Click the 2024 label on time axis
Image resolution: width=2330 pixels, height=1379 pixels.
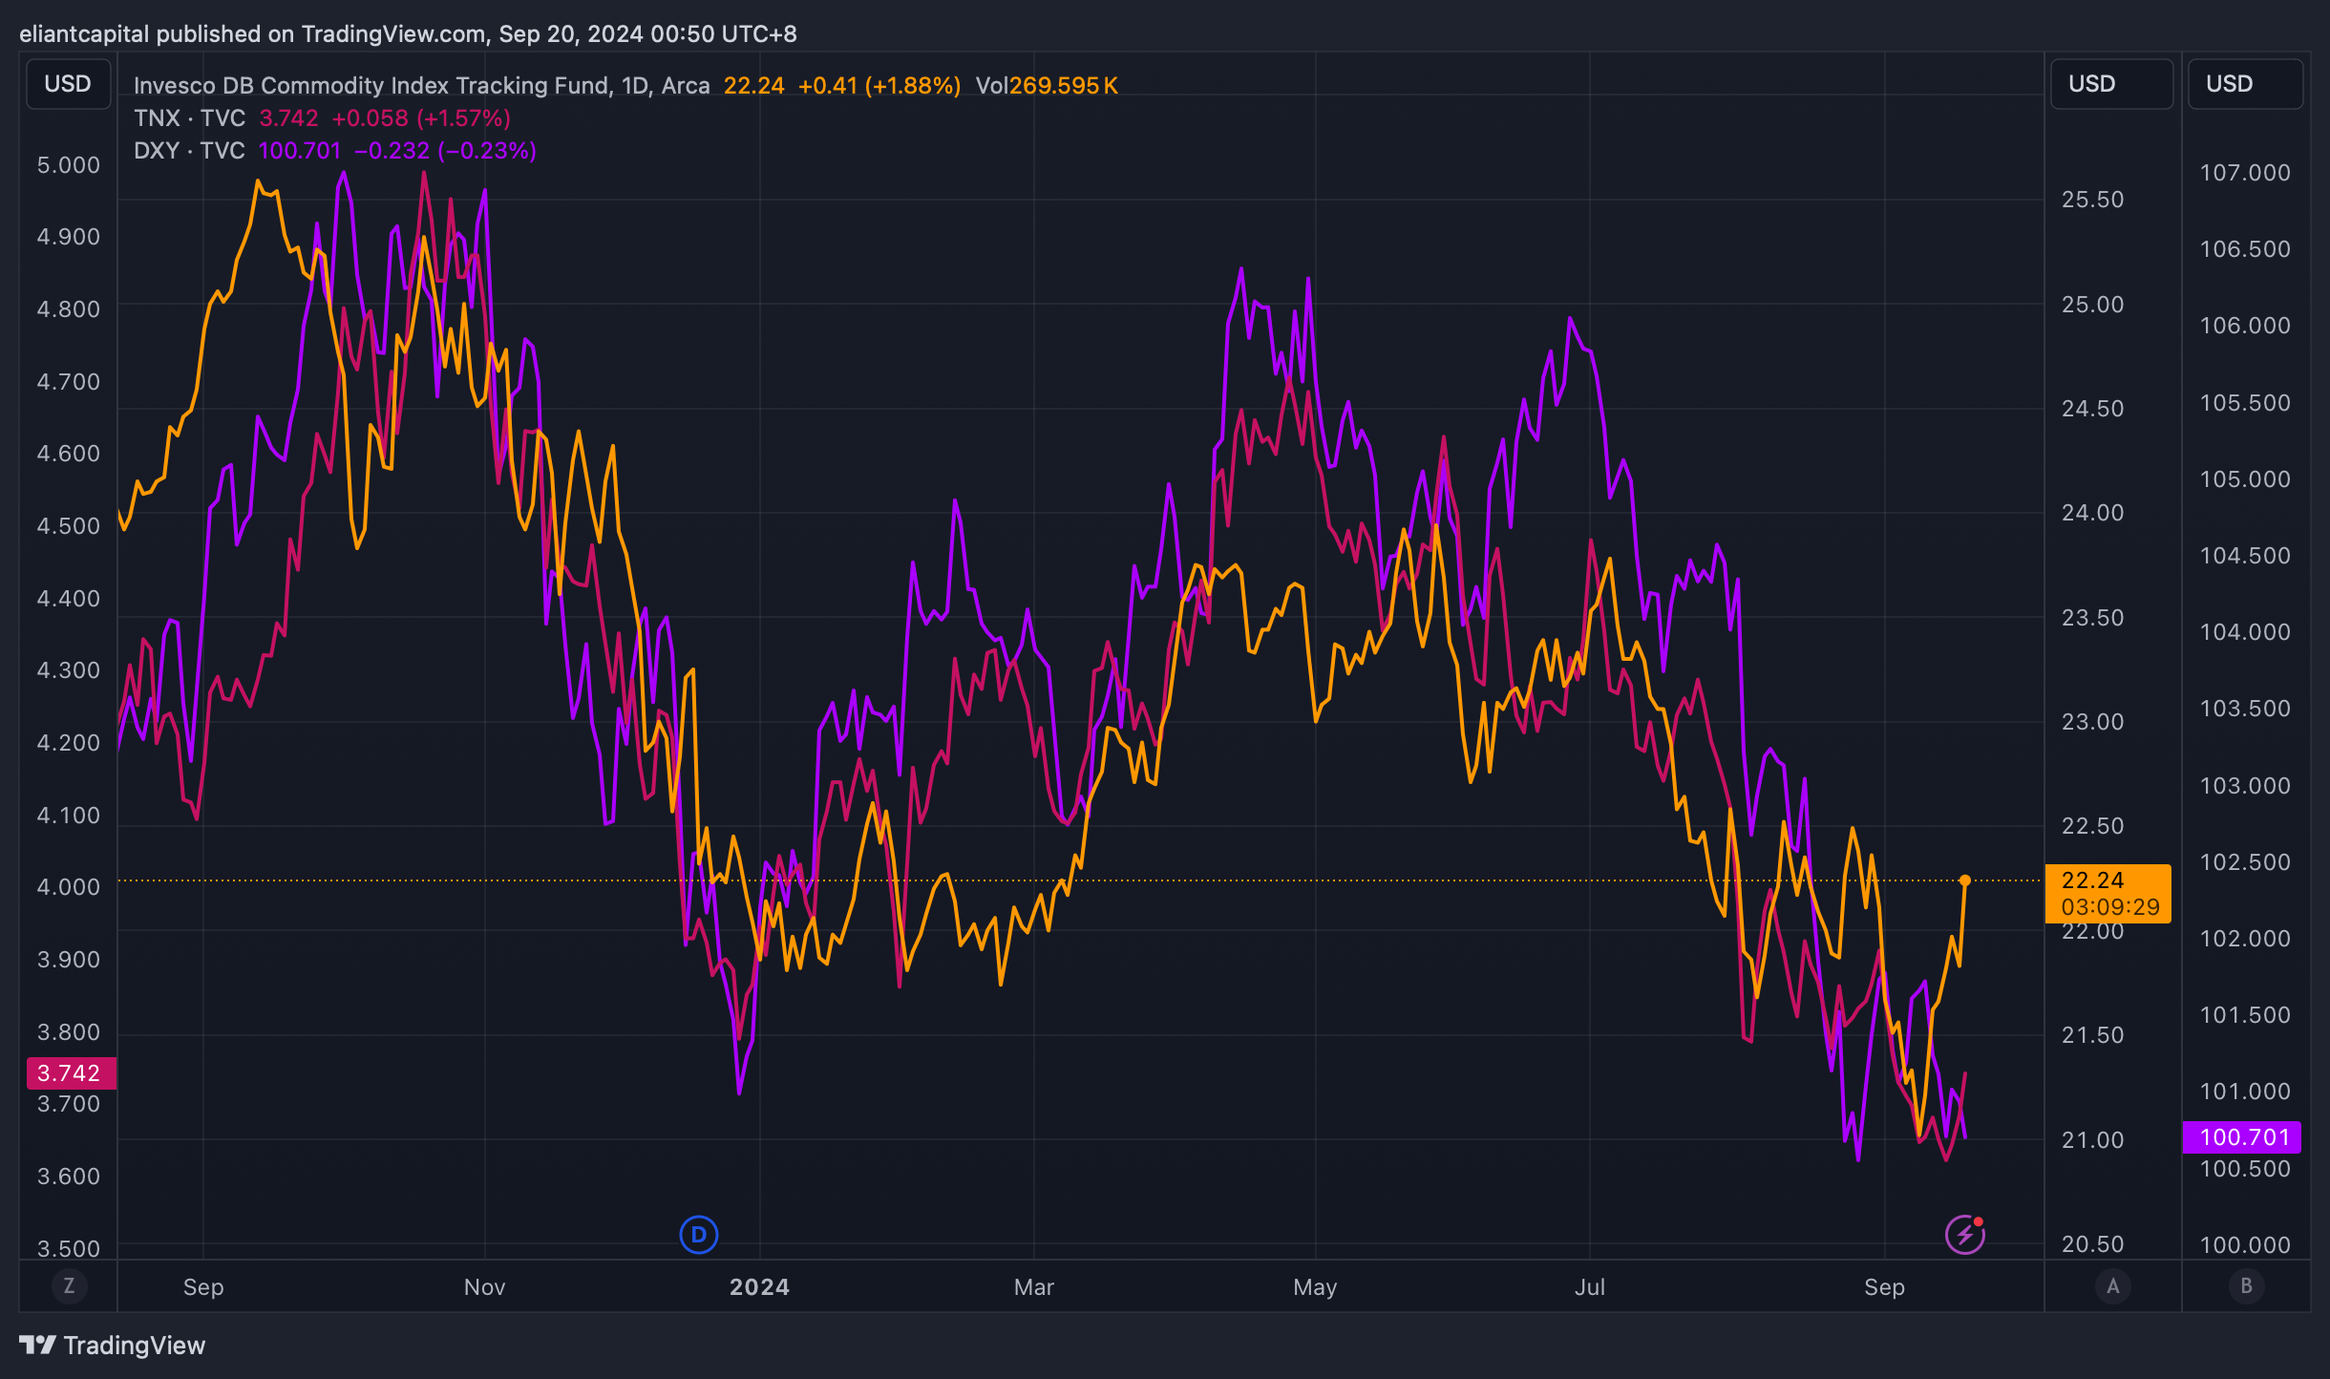(759, 1287)
